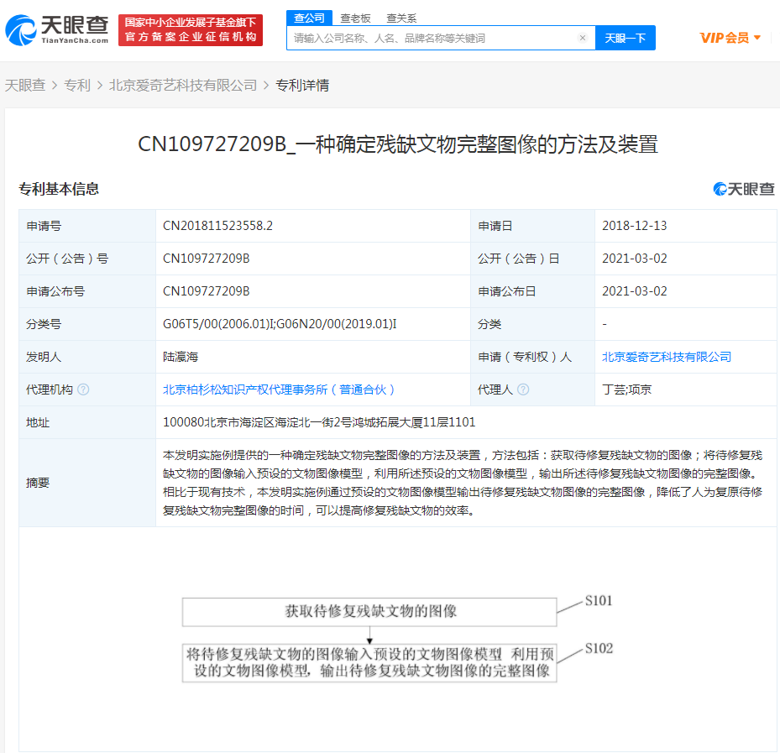The image size is (780, 753).
Task: Open applicant link 北京爱奇艺科技有限公司 in table
Action: pyautogui.click(x=666, y=357)
